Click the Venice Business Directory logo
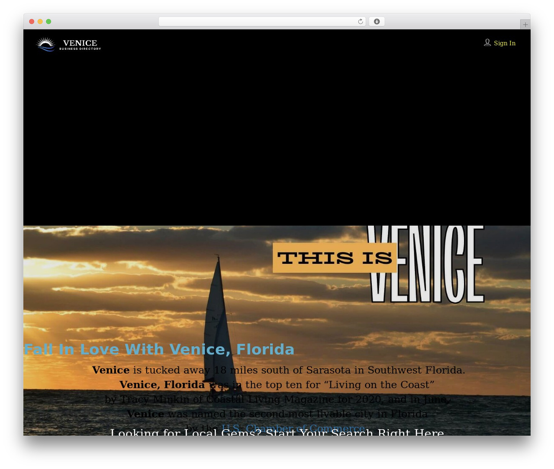The image size is (554, 469). (x=68, y=44)
